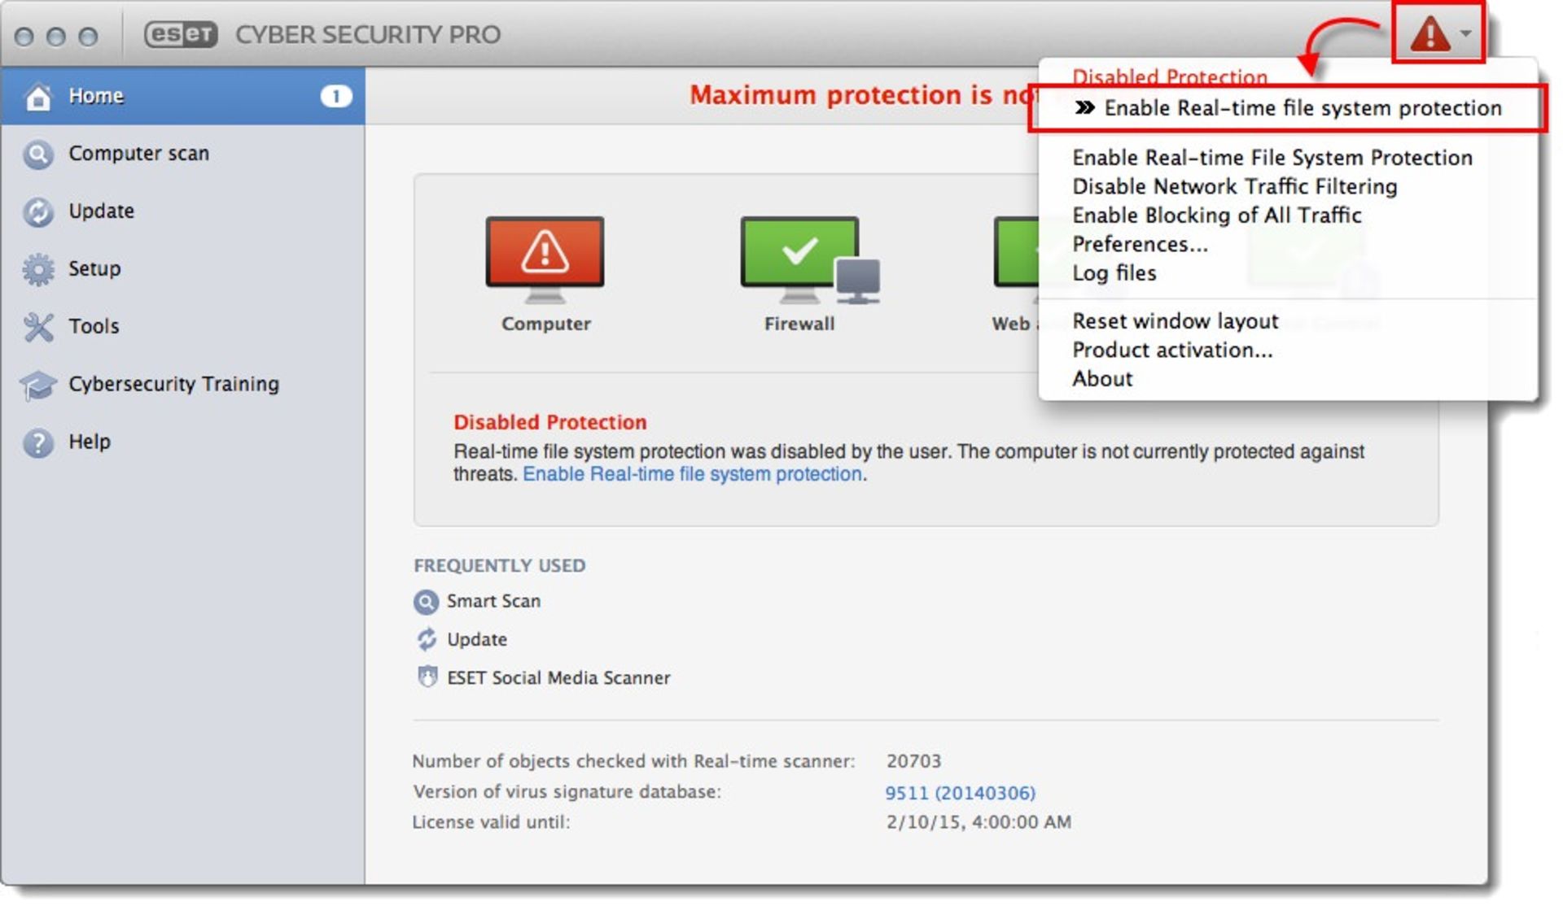Click the notification badge showing 1 on Home
The height and width of the screenshot is (910, 1563).
(335, 96)
